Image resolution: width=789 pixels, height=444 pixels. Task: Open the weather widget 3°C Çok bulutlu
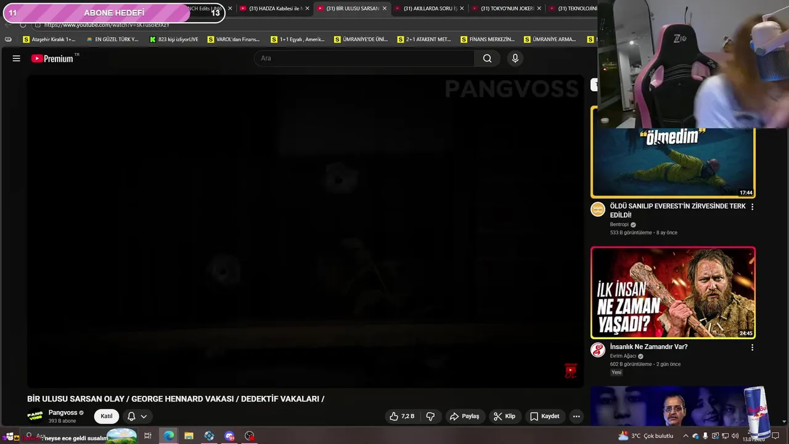coord(646,436)
